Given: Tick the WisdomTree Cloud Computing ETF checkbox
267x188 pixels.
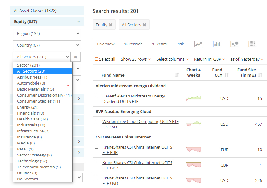Looking at the screenshot, I should coord(96,121).
